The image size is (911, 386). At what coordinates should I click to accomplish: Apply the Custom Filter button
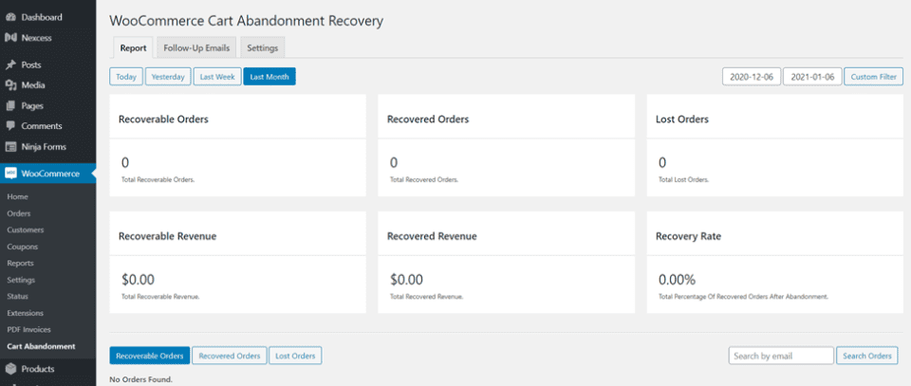pos(874,77)
